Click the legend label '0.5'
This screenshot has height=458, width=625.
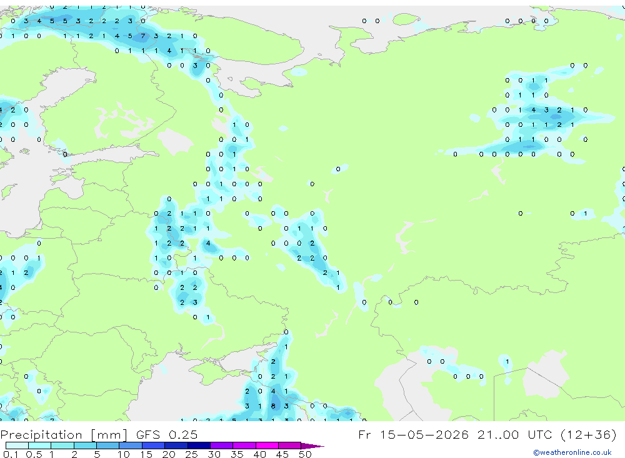(34, 454)
